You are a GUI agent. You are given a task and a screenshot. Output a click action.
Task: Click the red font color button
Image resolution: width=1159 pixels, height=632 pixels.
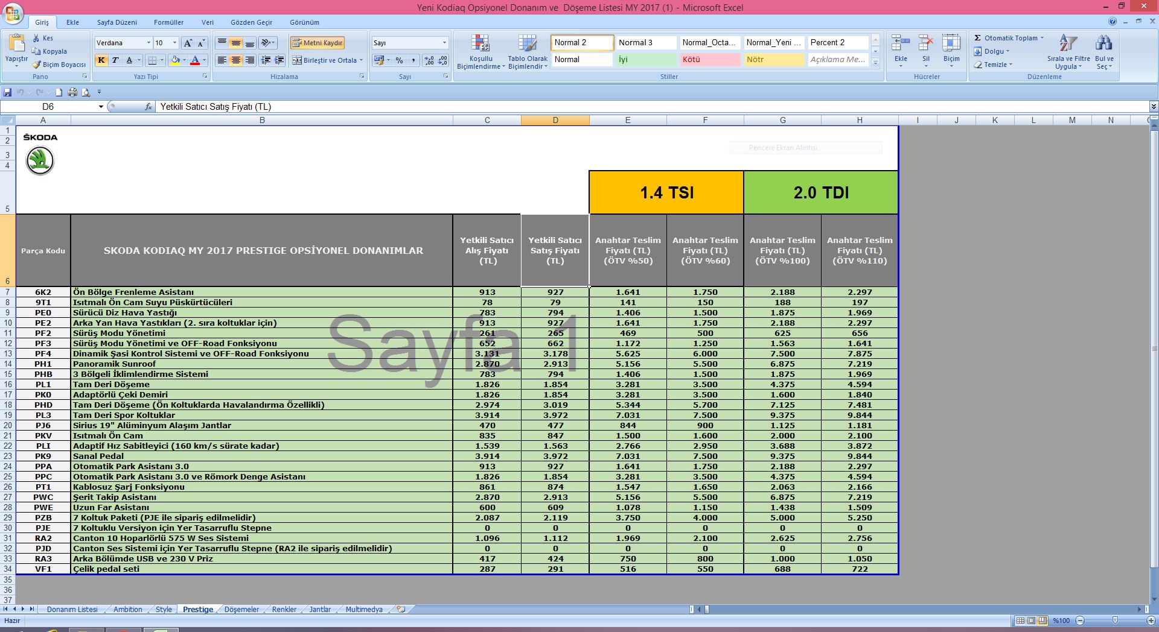(x=195, y=60)
